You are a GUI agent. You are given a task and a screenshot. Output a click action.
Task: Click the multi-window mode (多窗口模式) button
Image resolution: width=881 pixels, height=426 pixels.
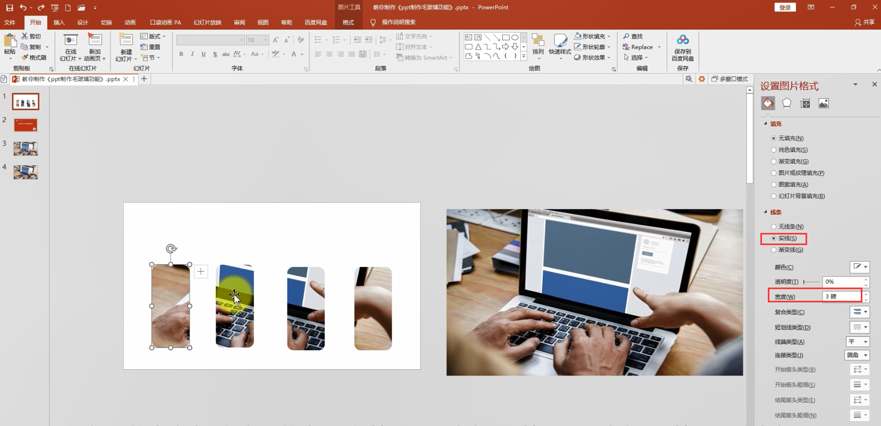click(x=730, y=79)
